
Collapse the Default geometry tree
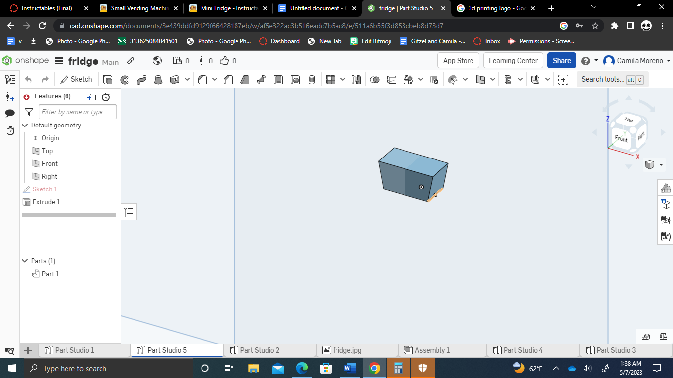click(x=25, y=125)
